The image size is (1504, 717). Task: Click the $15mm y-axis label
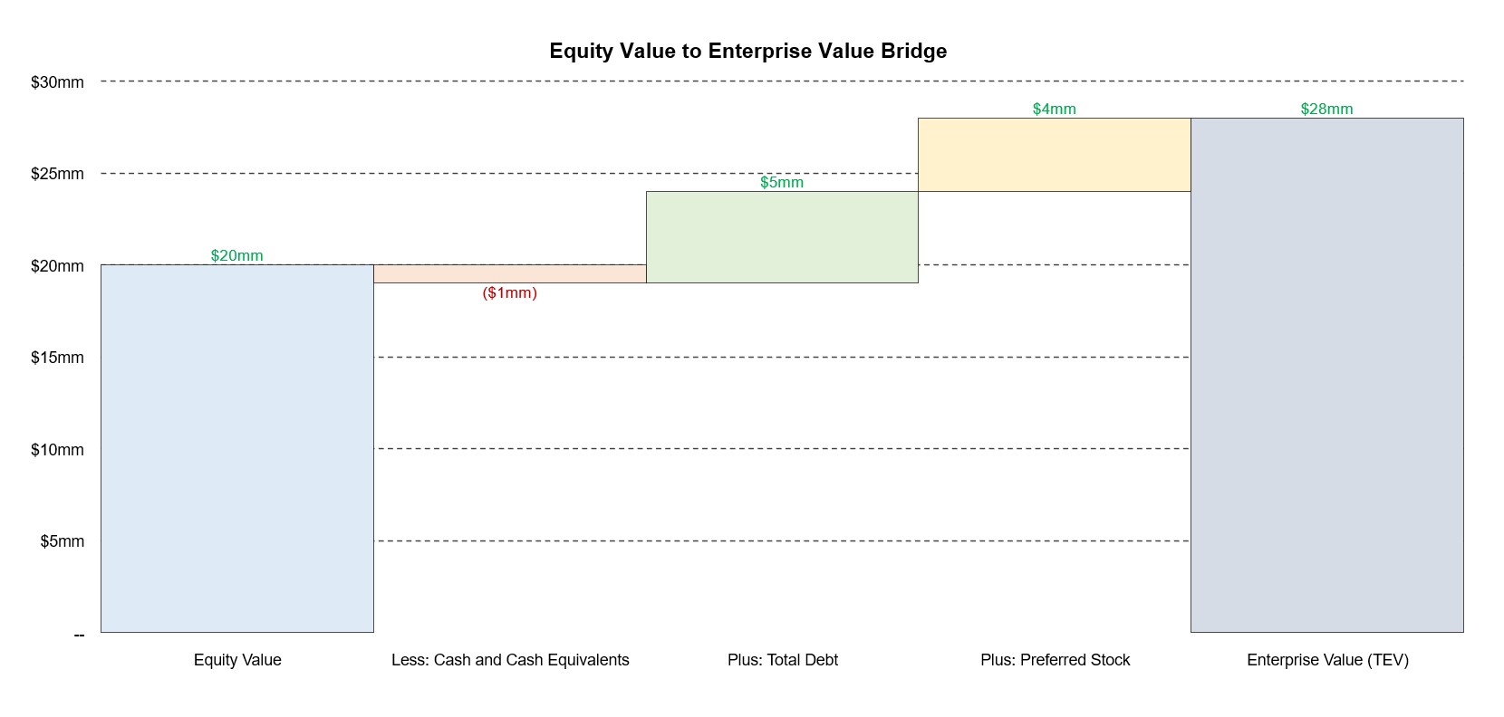[57, 358]
